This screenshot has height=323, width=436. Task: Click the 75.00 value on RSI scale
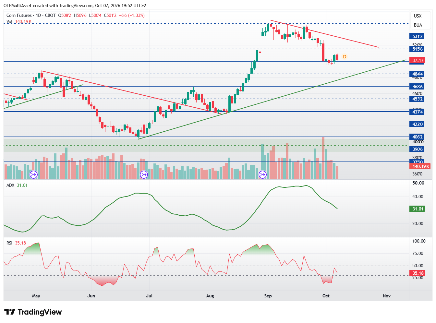418,253
